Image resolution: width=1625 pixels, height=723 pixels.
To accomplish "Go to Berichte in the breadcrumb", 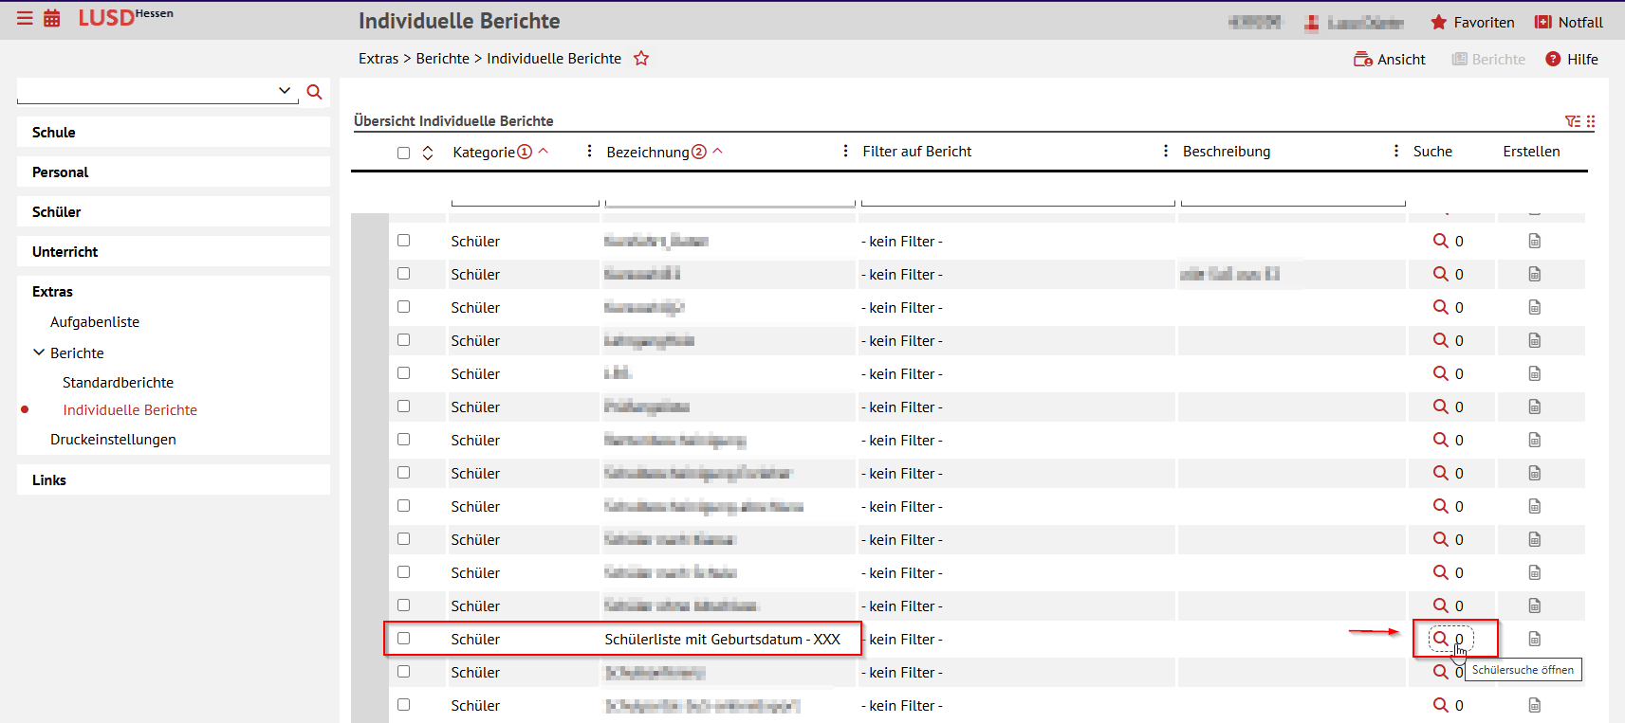I will 443,58.
